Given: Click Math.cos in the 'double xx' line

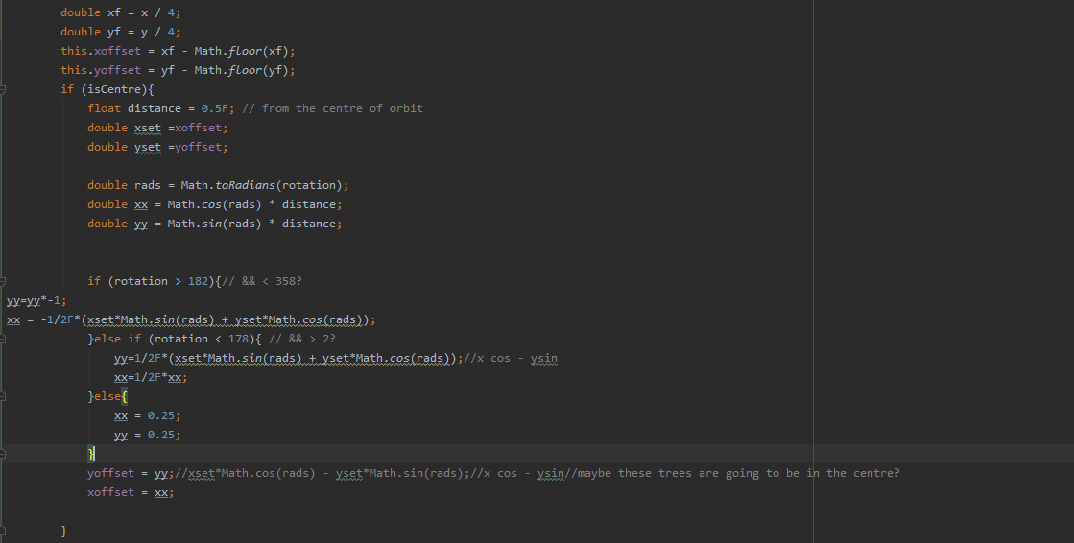Looking at the screenshot, I should pos(196,204).
